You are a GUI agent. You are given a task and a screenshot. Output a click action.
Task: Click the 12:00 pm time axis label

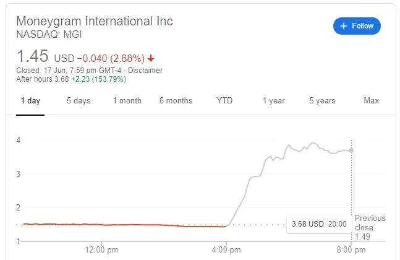(x=101, y=249)
